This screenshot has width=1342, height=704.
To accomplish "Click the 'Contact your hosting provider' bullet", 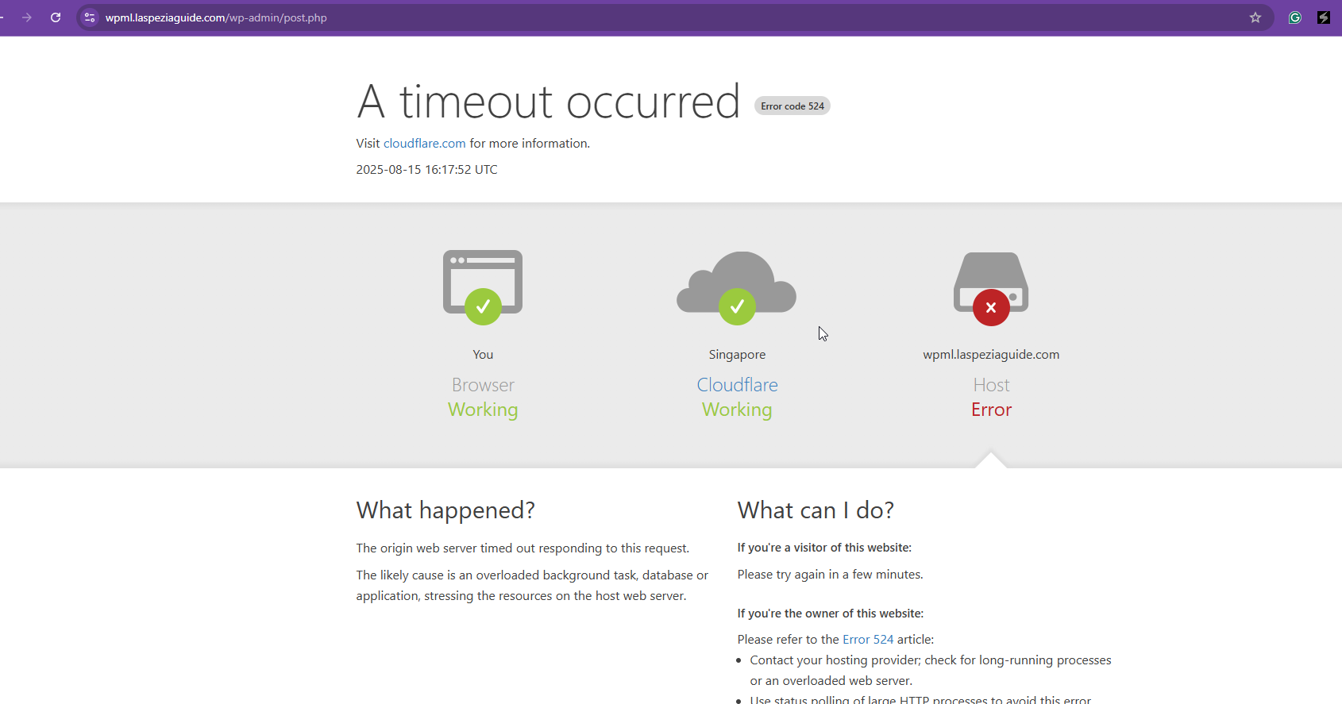I will [x=931, y=671].
